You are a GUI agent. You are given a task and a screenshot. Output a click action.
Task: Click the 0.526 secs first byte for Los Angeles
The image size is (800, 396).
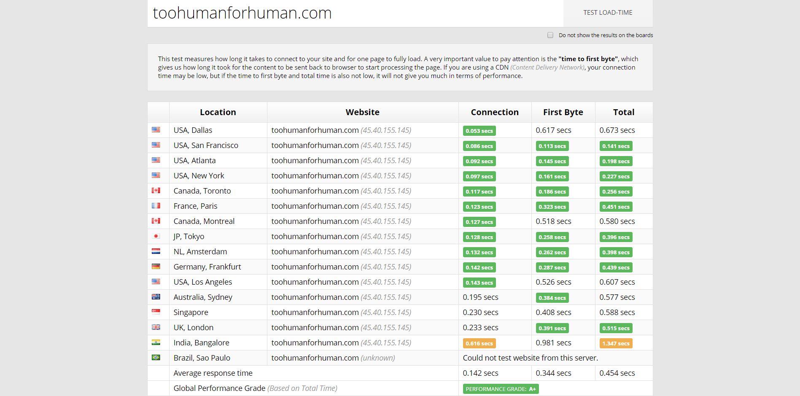[x=553, y=282]
